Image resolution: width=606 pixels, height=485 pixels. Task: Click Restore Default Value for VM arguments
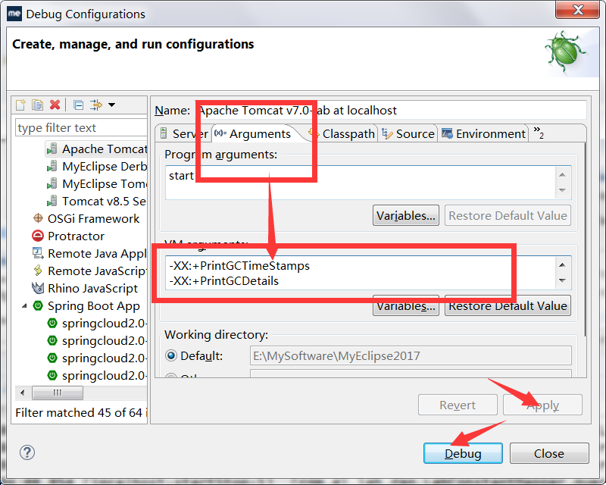(x=508, y=306)
